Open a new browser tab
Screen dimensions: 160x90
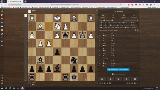[25, 1]
